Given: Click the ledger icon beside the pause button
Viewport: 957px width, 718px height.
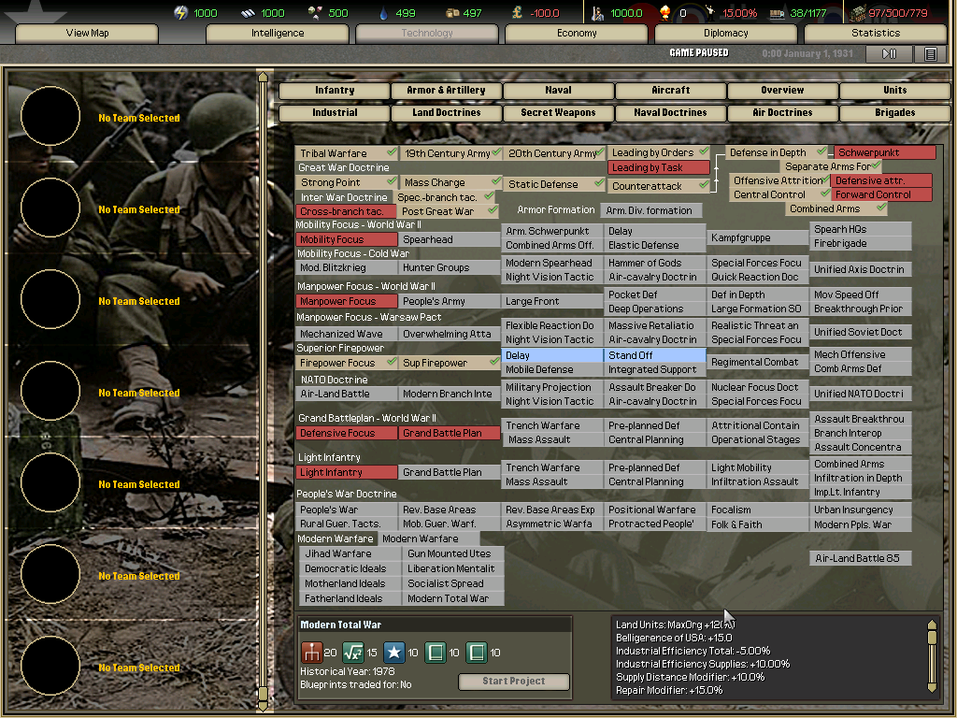Looking at the screenshot, I should (930, 53).
